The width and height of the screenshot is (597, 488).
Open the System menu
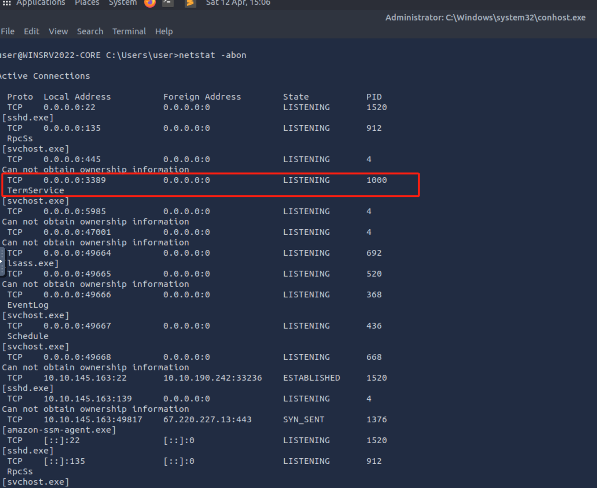tap(123, 3)
